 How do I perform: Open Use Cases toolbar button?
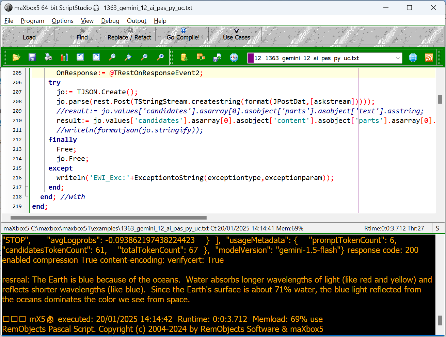[x=237, y=34]
